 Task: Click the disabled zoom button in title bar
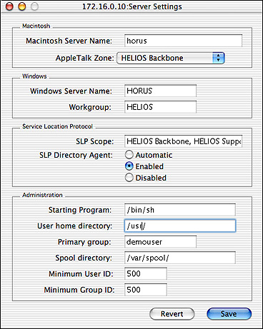35,6
